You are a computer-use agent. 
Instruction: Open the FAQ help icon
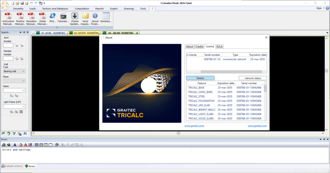(x=52, y=16)
